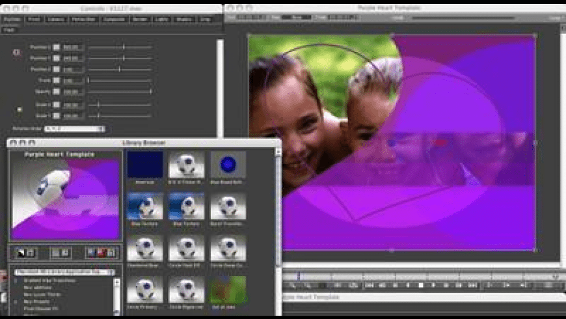Select the Lights tab
Image resolution: width=566 pixels, height=319 pixels.
click(162, 19)
